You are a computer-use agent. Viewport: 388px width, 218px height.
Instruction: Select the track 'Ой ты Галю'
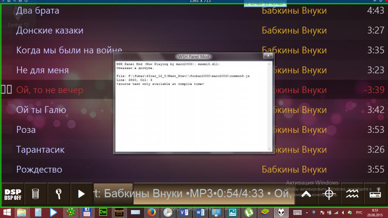point(41,110)
